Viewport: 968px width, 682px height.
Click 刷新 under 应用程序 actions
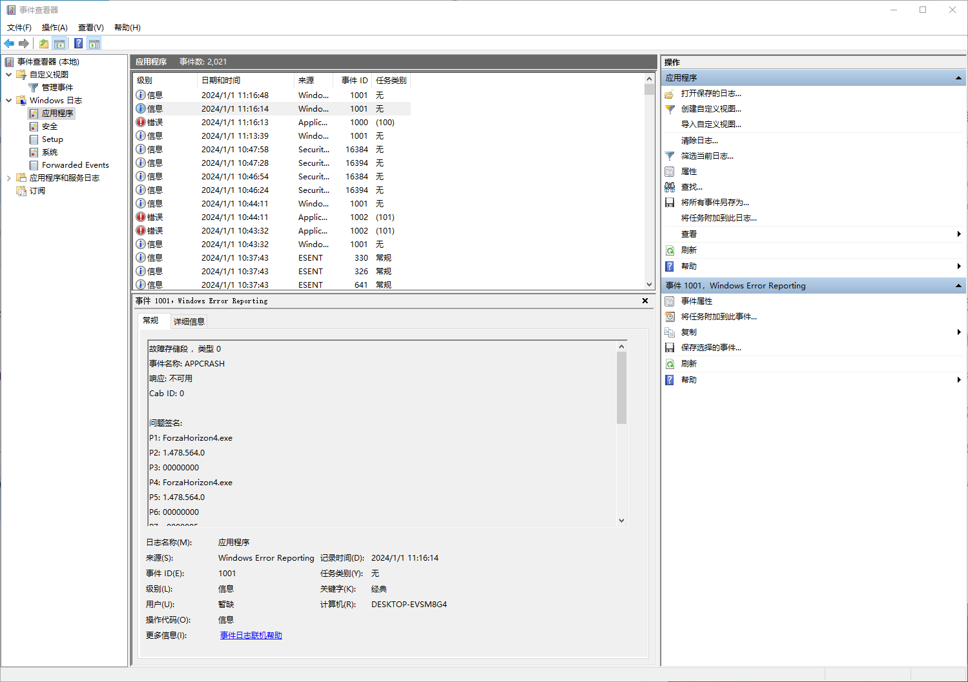(x=689, y=250)
